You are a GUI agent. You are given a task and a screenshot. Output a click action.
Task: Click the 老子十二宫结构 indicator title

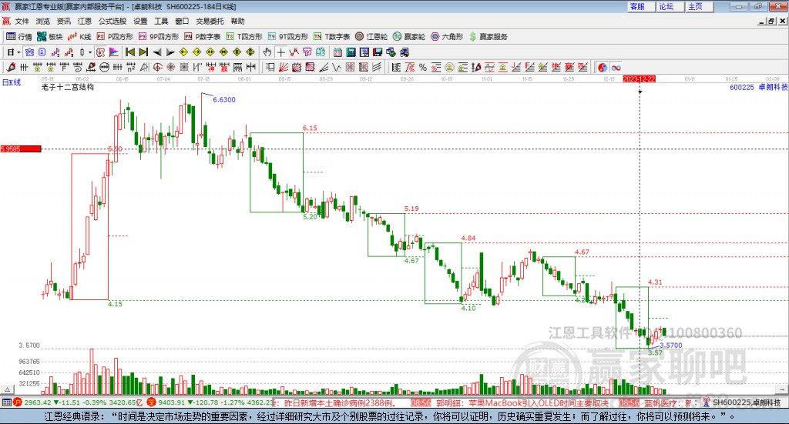point(68,87)
